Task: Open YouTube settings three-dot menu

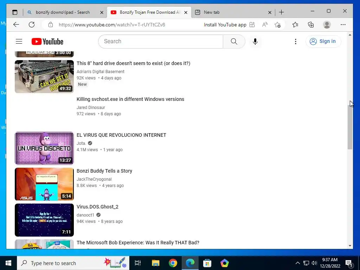Action: coord(295,41)
